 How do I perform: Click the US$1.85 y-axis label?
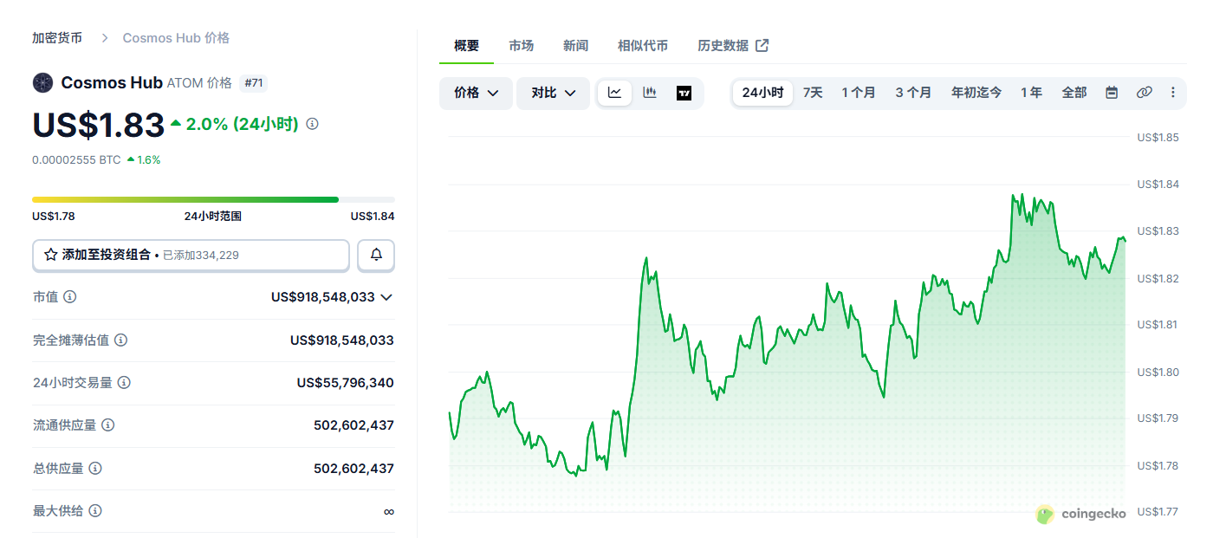point(1158,138)
